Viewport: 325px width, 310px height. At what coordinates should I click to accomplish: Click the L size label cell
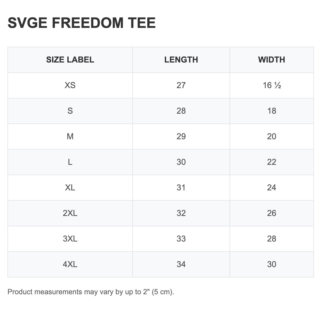pyautogui.click(x=70, y=162)
